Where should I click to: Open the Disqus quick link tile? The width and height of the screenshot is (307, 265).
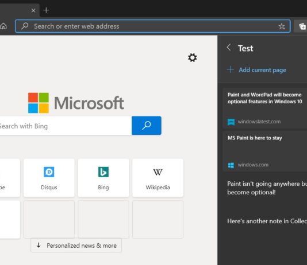[49, 178]
